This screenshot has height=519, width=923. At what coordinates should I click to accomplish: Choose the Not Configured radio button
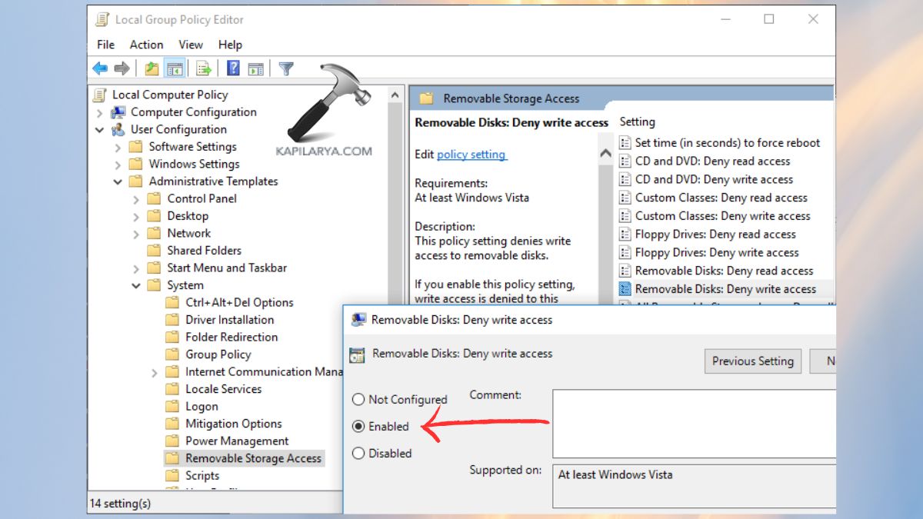(x=358, y=399)
